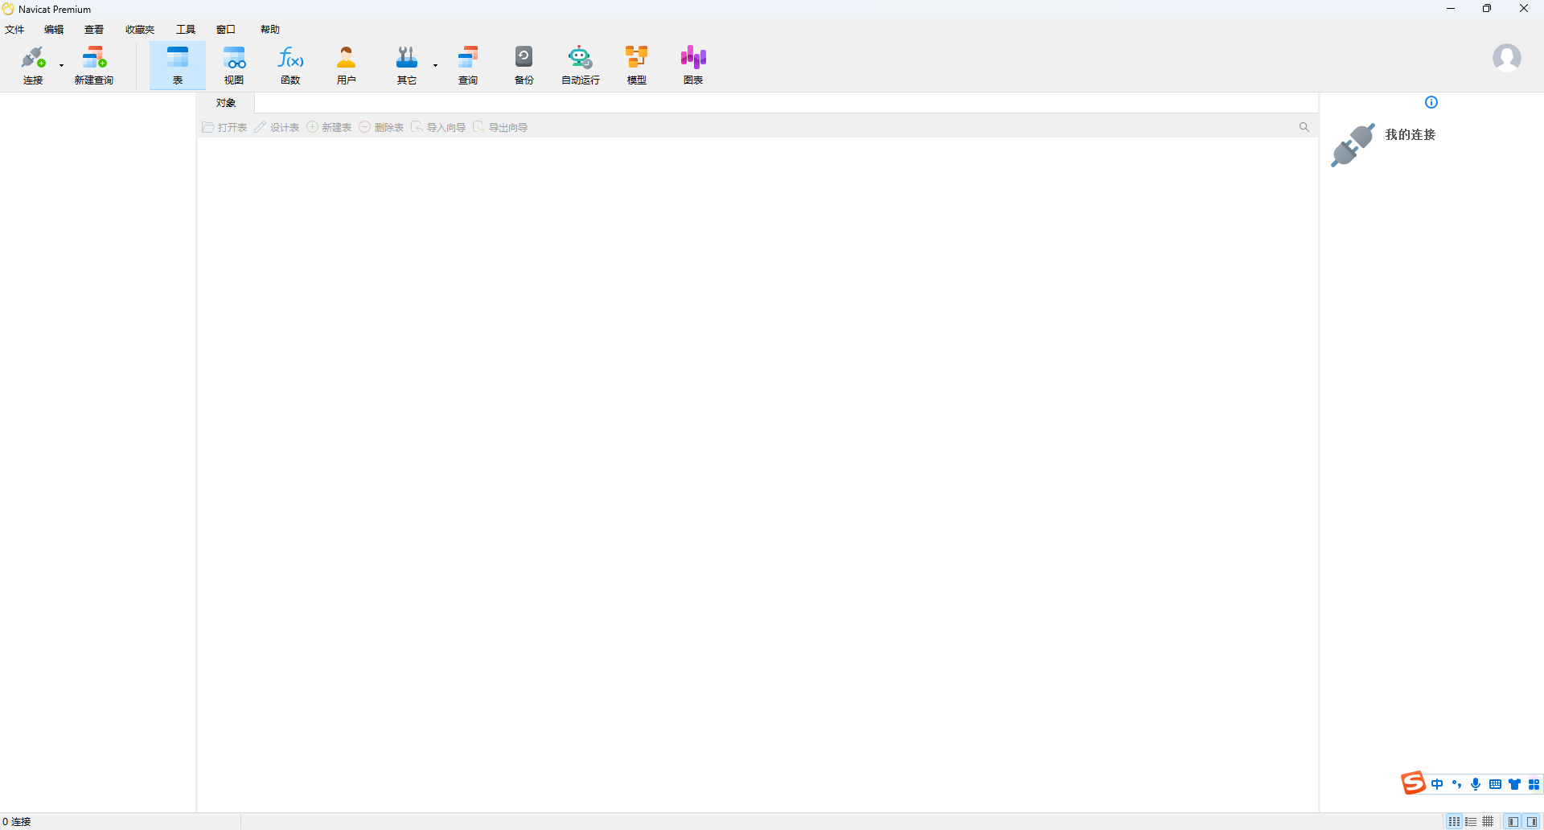
Task: Click the 图表 (Charts) icon
Action: point(693,64)
